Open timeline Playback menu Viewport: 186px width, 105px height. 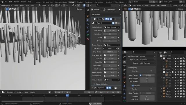[x=11, y=92]
